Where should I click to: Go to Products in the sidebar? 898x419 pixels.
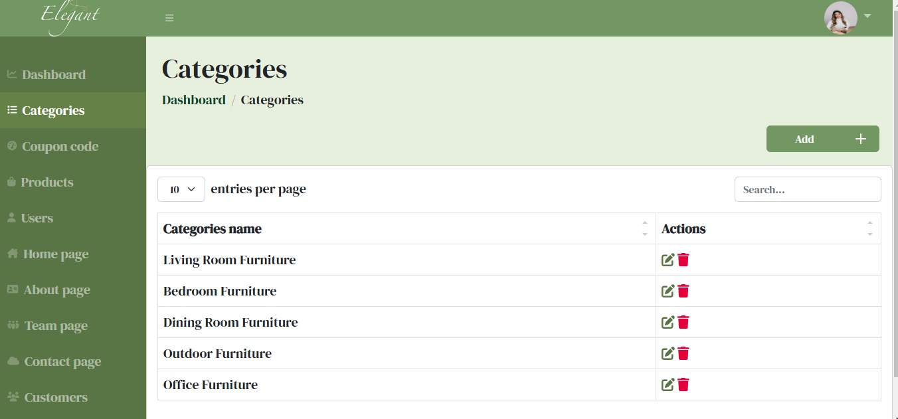pyautogui.click(x=46, y=183)
